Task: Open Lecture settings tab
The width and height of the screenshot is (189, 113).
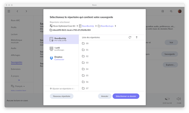Action: pyautogui.click(x=14, y=34)
